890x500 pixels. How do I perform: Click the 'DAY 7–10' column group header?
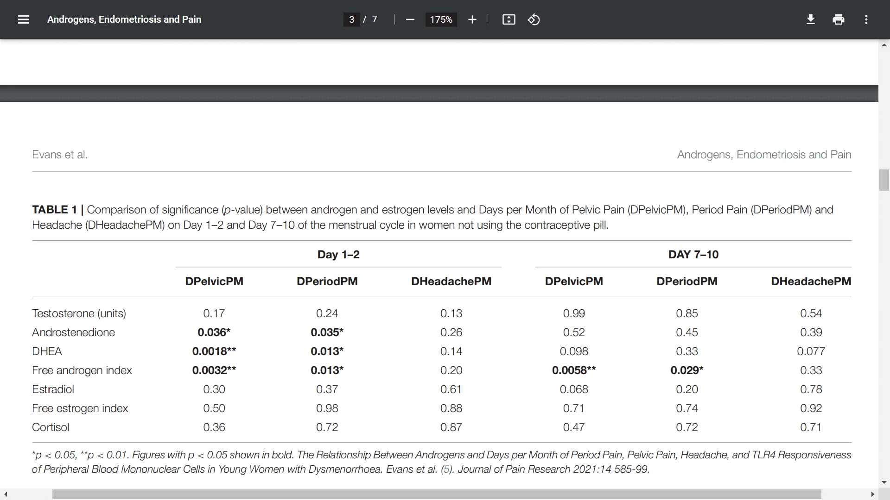tap(693, 255)
